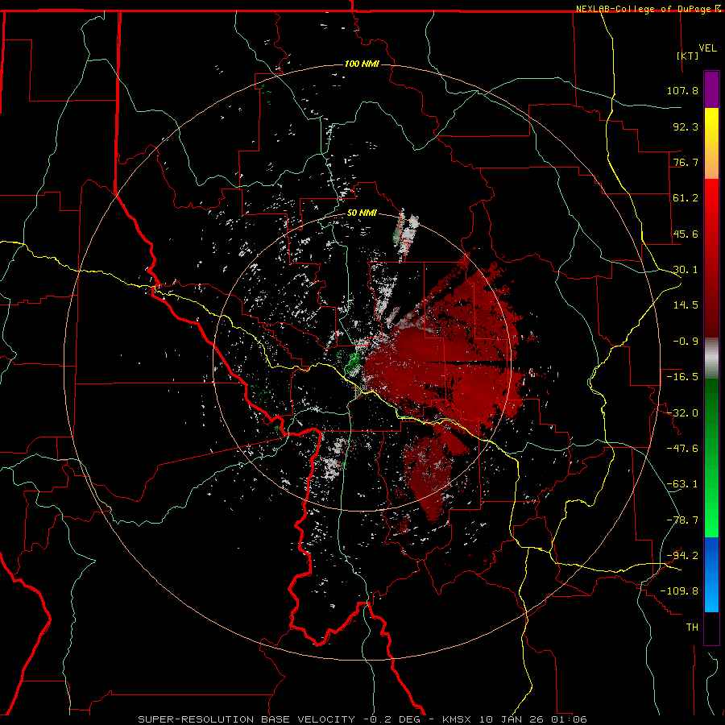The height and width of the screenshot is (725, 725).
Task: Select the 107.8 velocity scale value
Action: tap(682, 90)
